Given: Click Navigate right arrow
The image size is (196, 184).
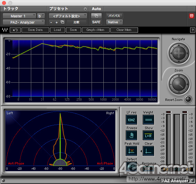Looking at the screenshot, I should tap(187, 53).
